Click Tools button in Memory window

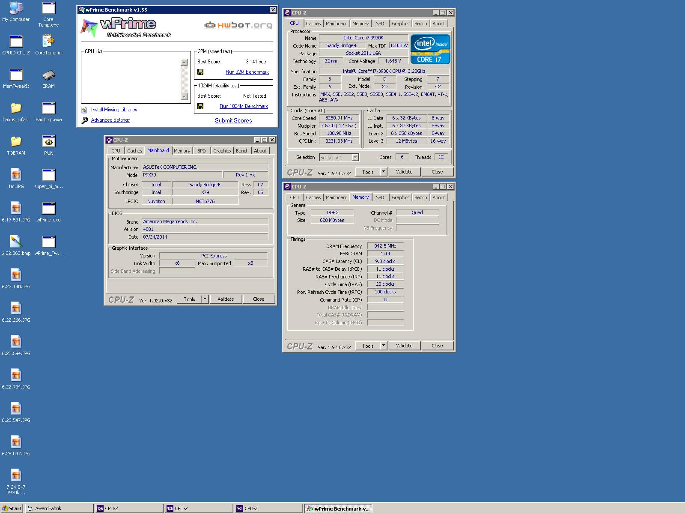pyautogui.click(x=368, y=346)
